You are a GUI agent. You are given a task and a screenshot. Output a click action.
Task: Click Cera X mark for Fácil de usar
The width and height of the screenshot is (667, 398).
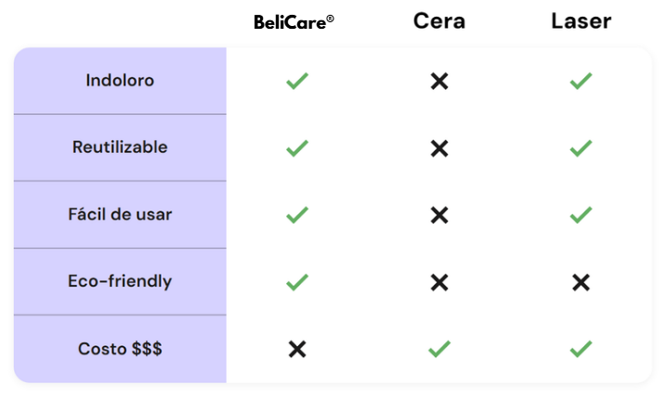point(439,215)
